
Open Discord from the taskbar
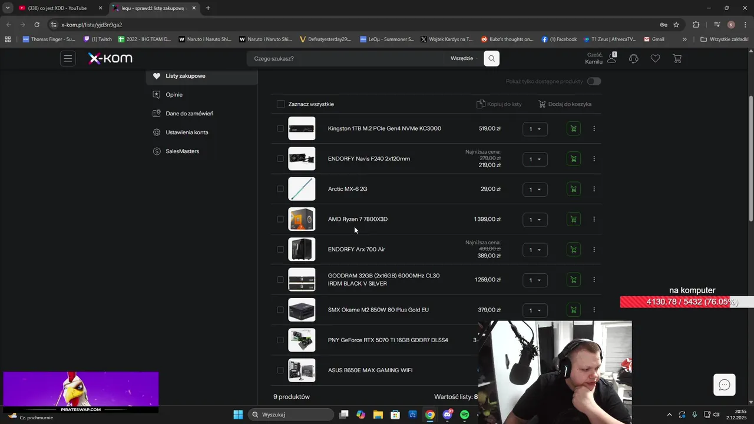click(x=447, y=415)
